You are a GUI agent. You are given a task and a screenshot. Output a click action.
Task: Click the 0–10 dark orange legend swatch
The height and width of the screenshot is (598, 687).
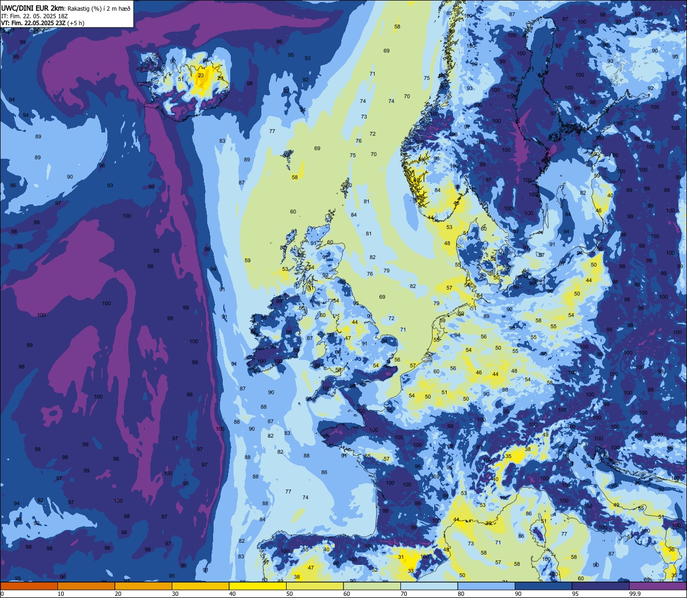(29, 586)
